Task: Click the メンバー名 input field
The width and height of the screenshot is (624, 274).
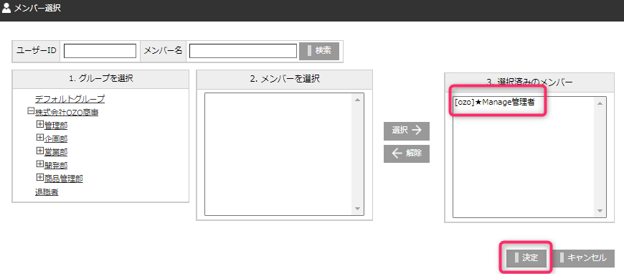Action: click(x=242, y=51)
